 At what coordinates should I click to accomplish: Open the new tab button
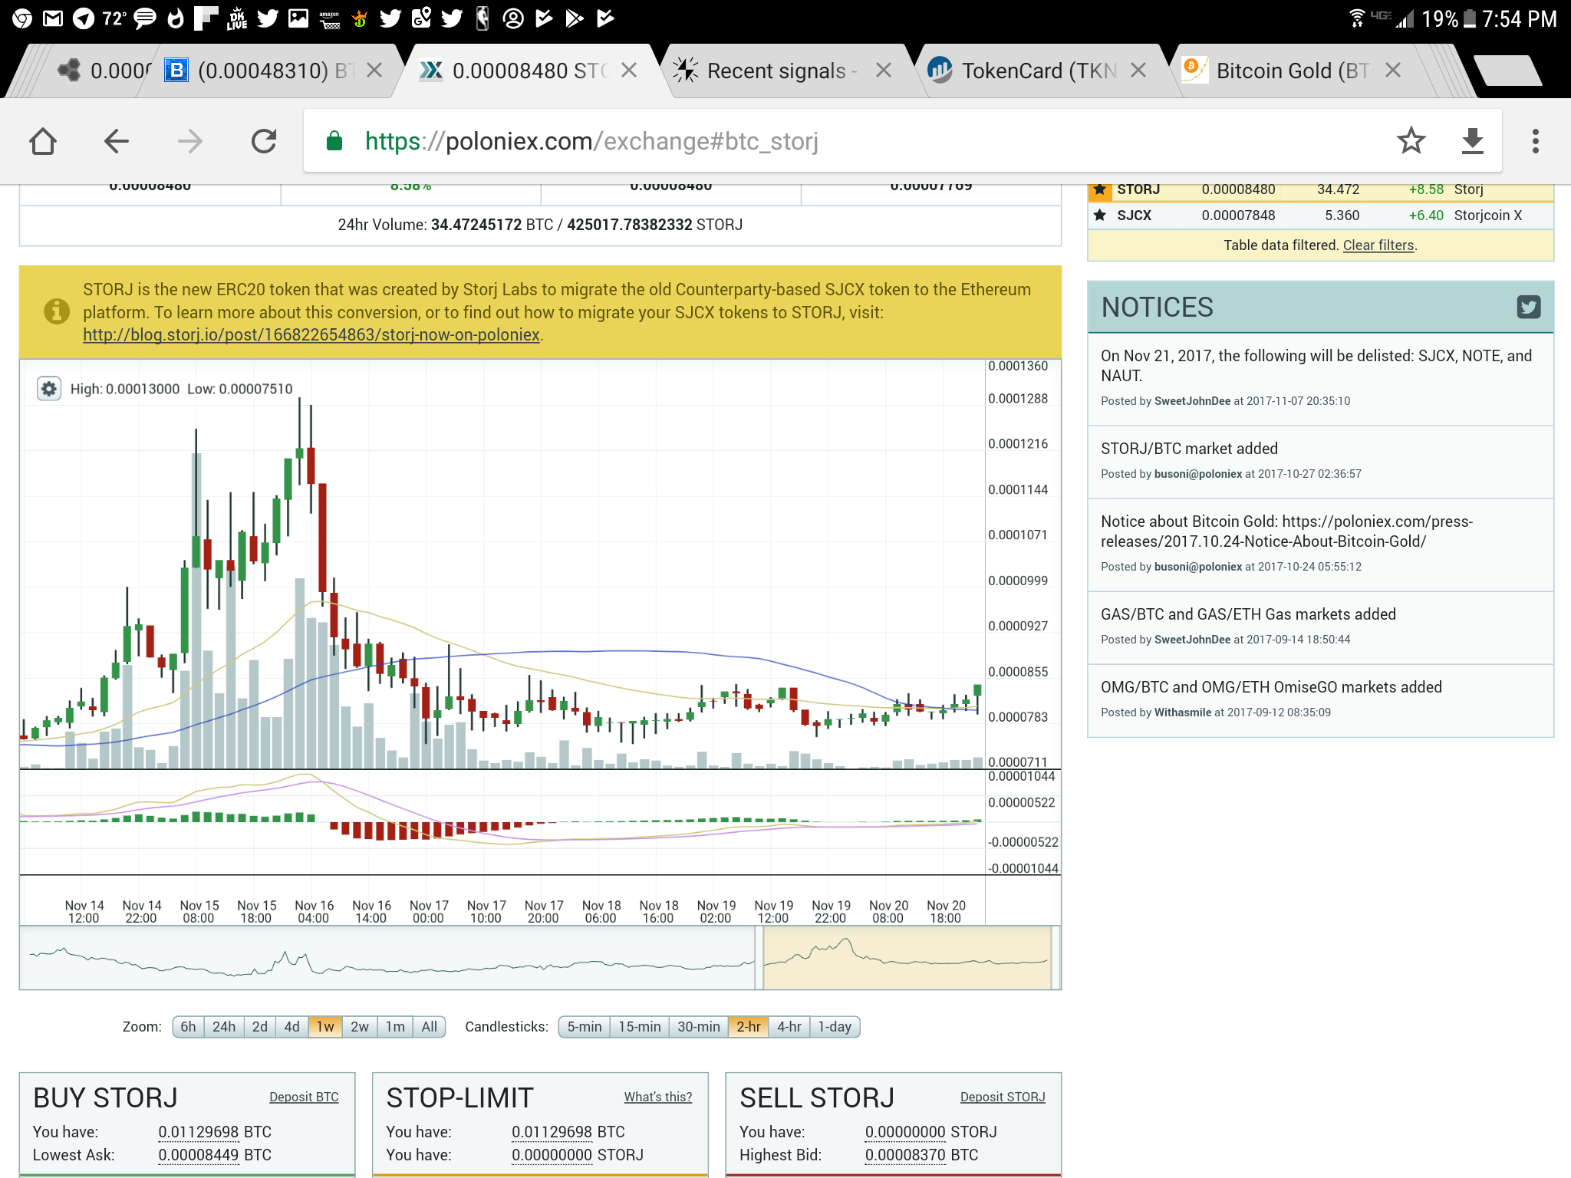(x=1507, y=71)
